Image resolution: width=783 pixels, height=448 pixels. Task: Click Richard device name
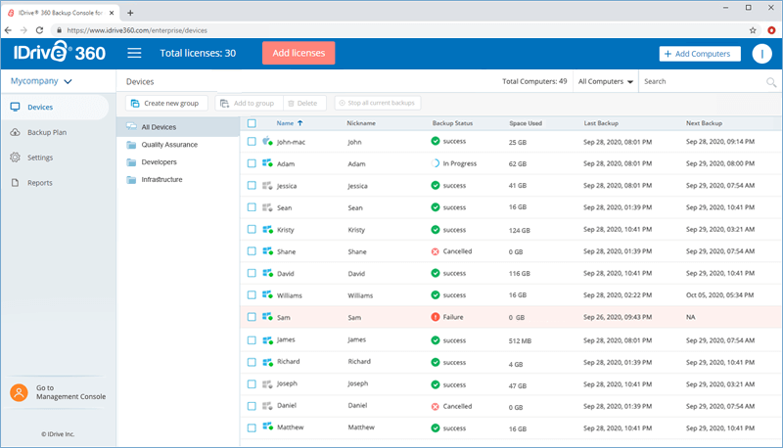coord(288,362)
